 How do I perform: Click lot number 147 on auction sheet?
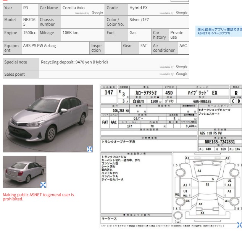109,93
